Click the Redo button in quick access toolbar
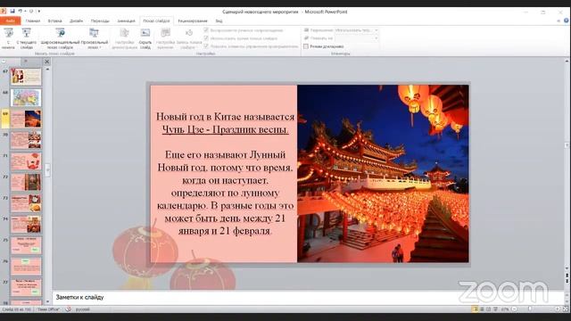This screenshot has height=321, width=571. tap(31, 12)
